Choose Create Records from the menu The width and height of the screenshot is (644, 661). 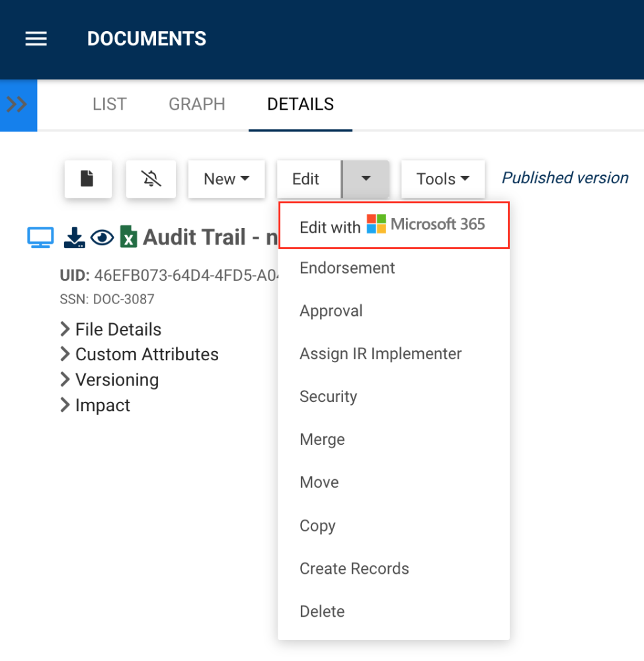pyautogui.click(x=354, y=568)
